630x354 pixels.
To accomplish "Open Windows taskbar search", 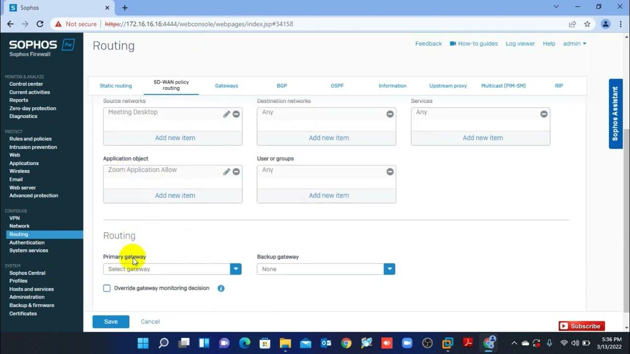I will [x=163, y=343].
